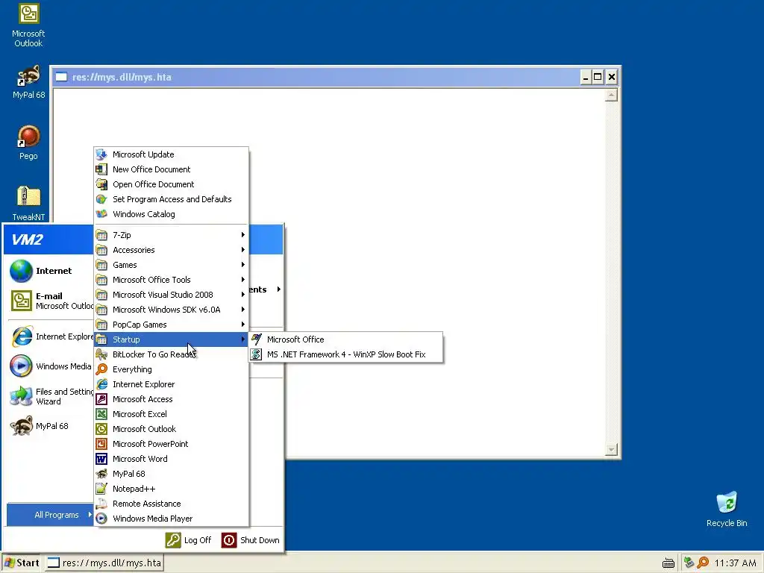This screenshot has height=573, width=764.
Task: Select Microsoft Update in programs menu
Action: 171,154
